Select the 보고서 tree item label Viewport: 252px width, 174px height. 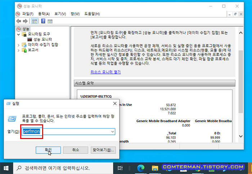[x=33, y=50]
